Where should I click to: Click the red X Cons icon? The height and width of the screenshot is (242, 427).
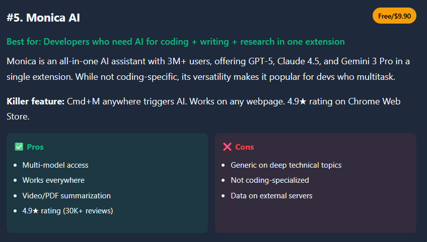[227, 147]
